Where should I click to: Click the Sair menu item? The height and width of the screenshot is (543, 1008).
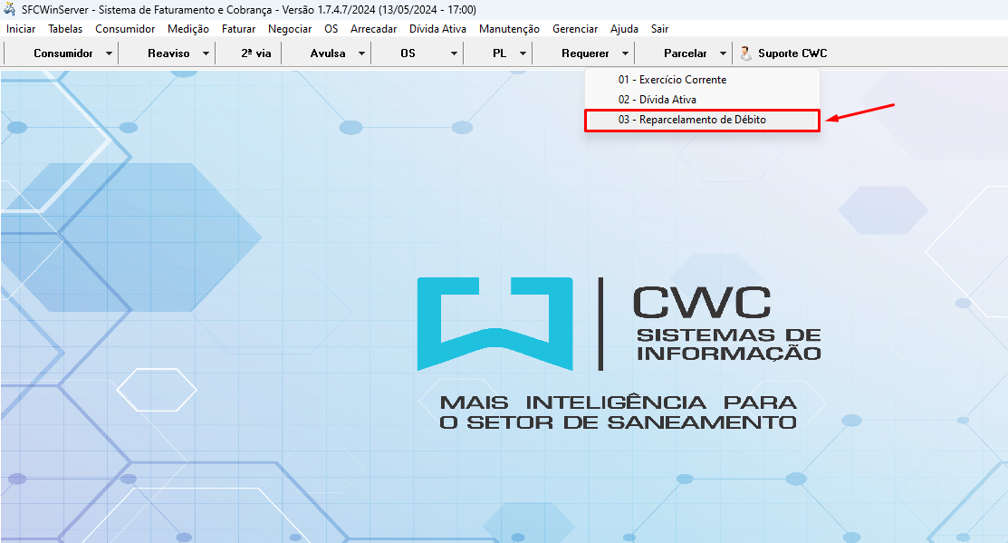659,29
